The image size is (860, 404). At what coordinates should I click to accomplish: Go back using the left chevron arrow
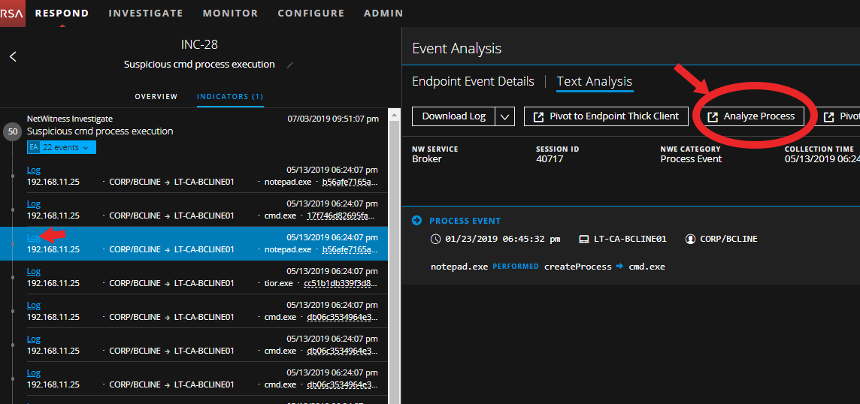click(x=13, y=56)
